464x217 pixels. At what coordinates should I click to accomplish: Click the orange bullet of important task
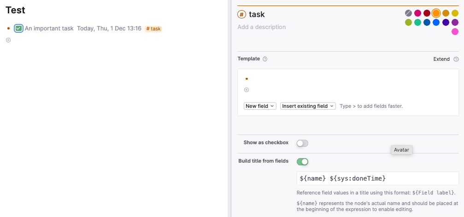tap(9, 29)
